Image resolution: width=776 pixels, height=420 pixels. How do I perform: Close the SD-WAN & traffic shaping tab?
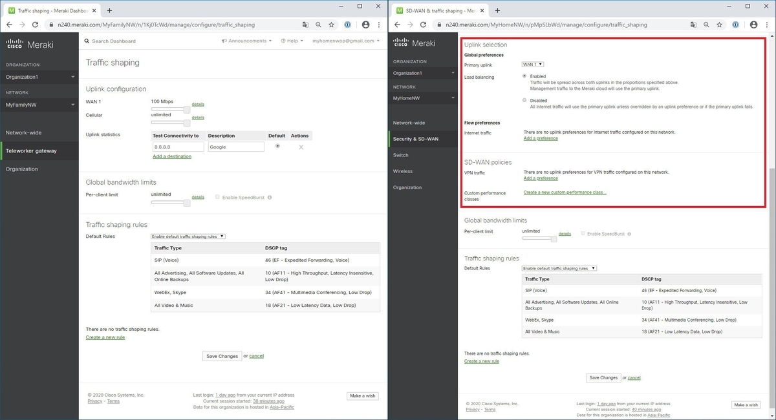tap(483, 10)
